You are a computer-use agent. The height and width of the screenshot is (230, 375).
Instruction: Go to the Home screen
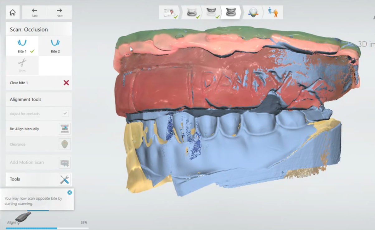[12, 12]
